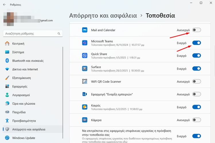Open Windows Update page
This screenshot has height=143, width=215.
point(33,138)
